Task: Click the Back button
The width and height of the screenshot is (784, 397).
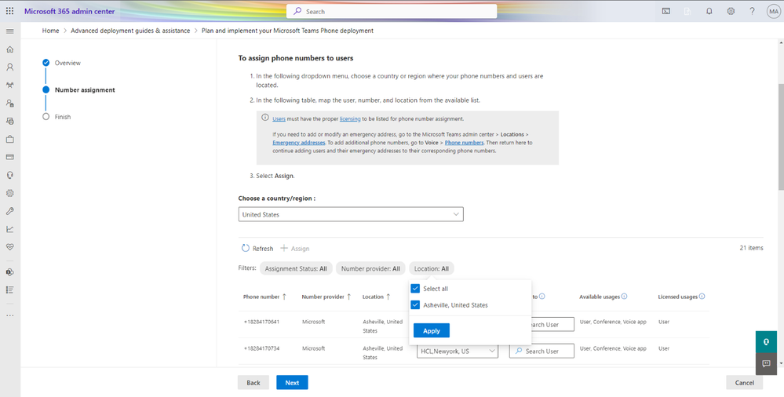Action: click(253, 383)
